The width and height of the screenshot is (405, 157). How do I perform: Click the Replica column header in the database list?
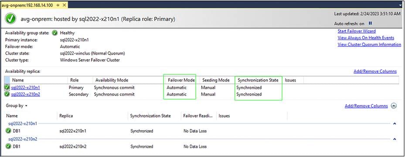point(92,116)
